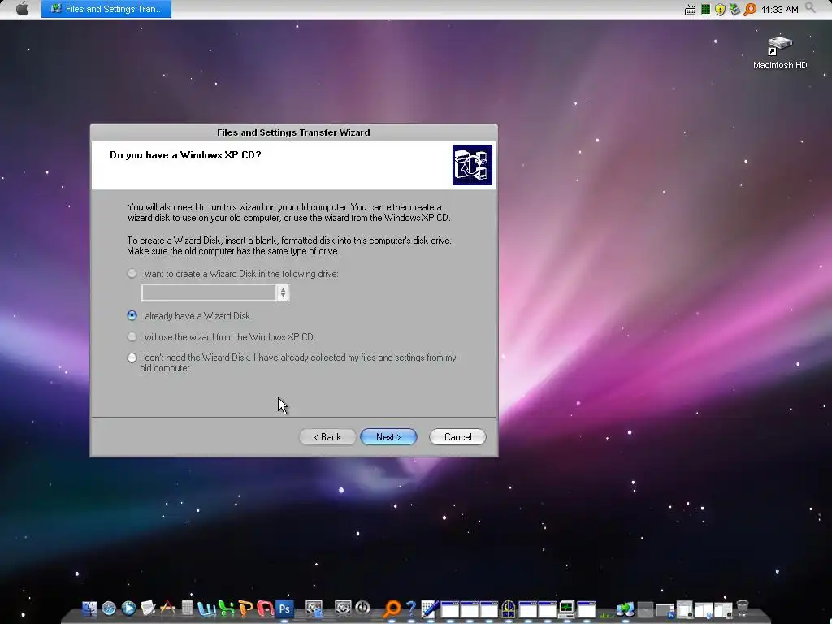Select 'I don't need the Wizard Disk' option
Image resolution: width=832 pixels, height=624 pixels.
click(132, 357)
